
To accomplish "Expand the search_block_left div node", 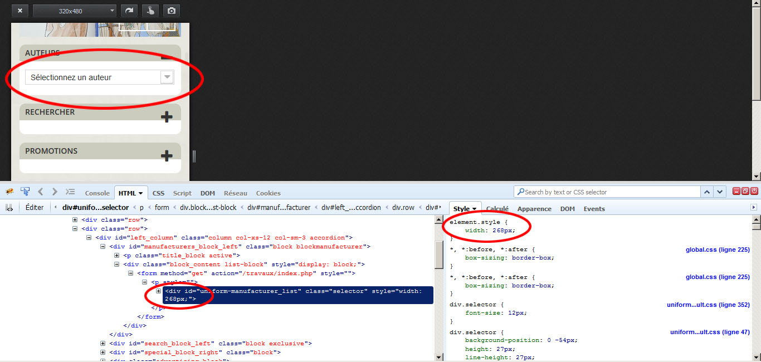I will tap(103, 344).
